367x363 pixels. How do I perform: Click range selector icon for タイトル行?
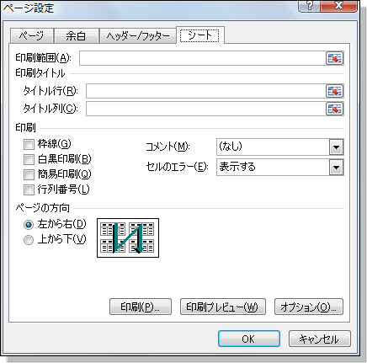click(x=334, y=91)
